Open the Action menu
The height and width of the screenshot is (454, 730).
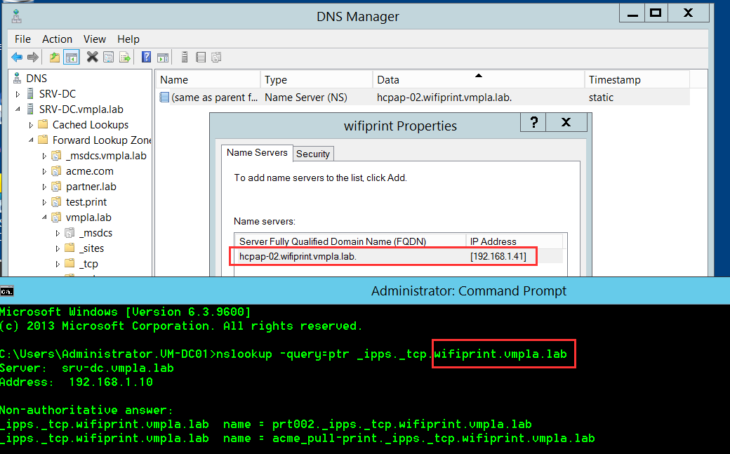coord(57,39)
